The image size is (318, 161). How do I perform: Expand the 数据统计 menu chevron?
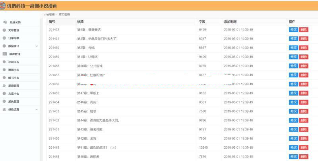pos(37,46)
